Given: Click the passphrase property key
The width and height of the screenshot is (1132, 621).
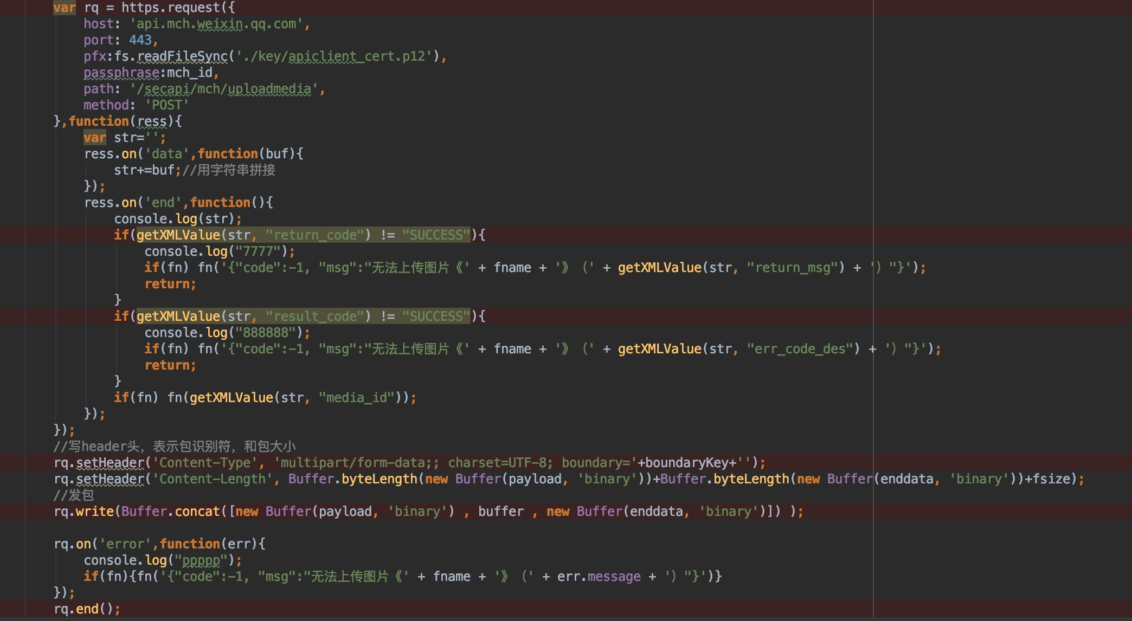Looking at the screenshot, I should [121, 73].
